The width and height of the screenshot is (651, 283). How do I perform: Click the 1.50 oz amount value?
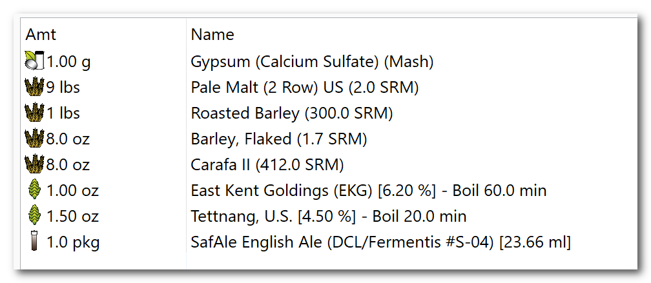(x=72, y=216)
